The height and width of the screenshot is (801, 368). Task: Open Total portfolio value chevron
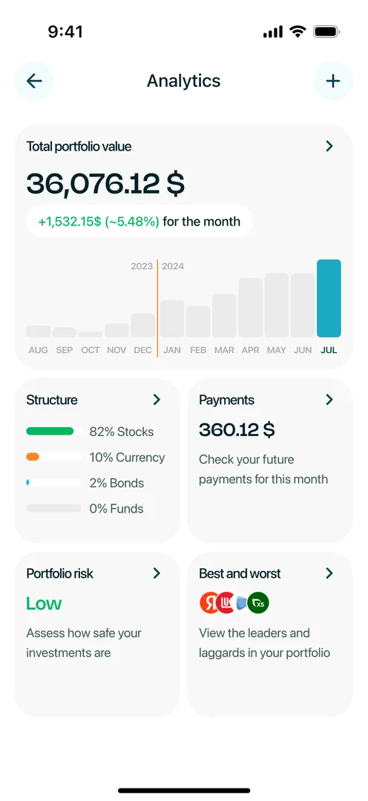click(329, 147)
